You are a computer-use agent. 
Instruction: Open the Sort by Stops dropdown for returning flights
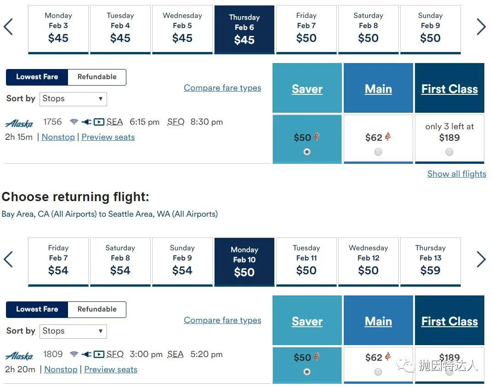(73, 331)
